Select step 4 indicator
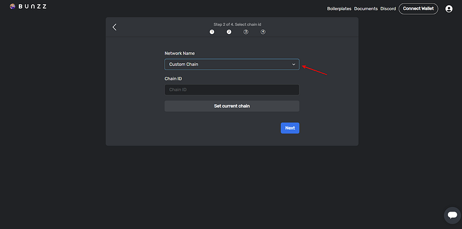The height and width of the screenshot is (229, 462). (x=263, y=32)
